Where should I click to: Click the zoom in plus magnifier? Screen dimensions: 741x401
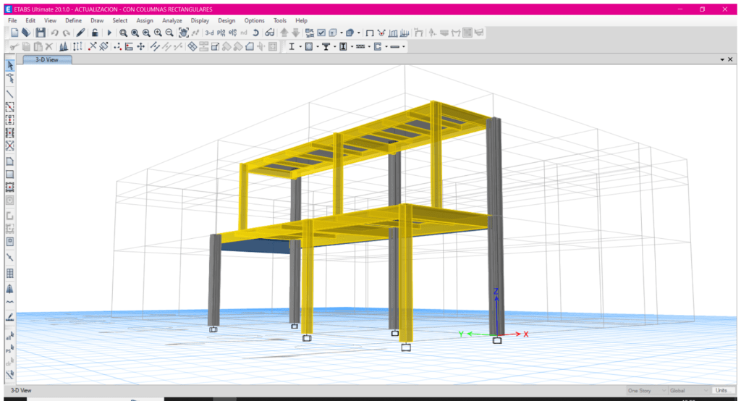click(x=158, y=33)
